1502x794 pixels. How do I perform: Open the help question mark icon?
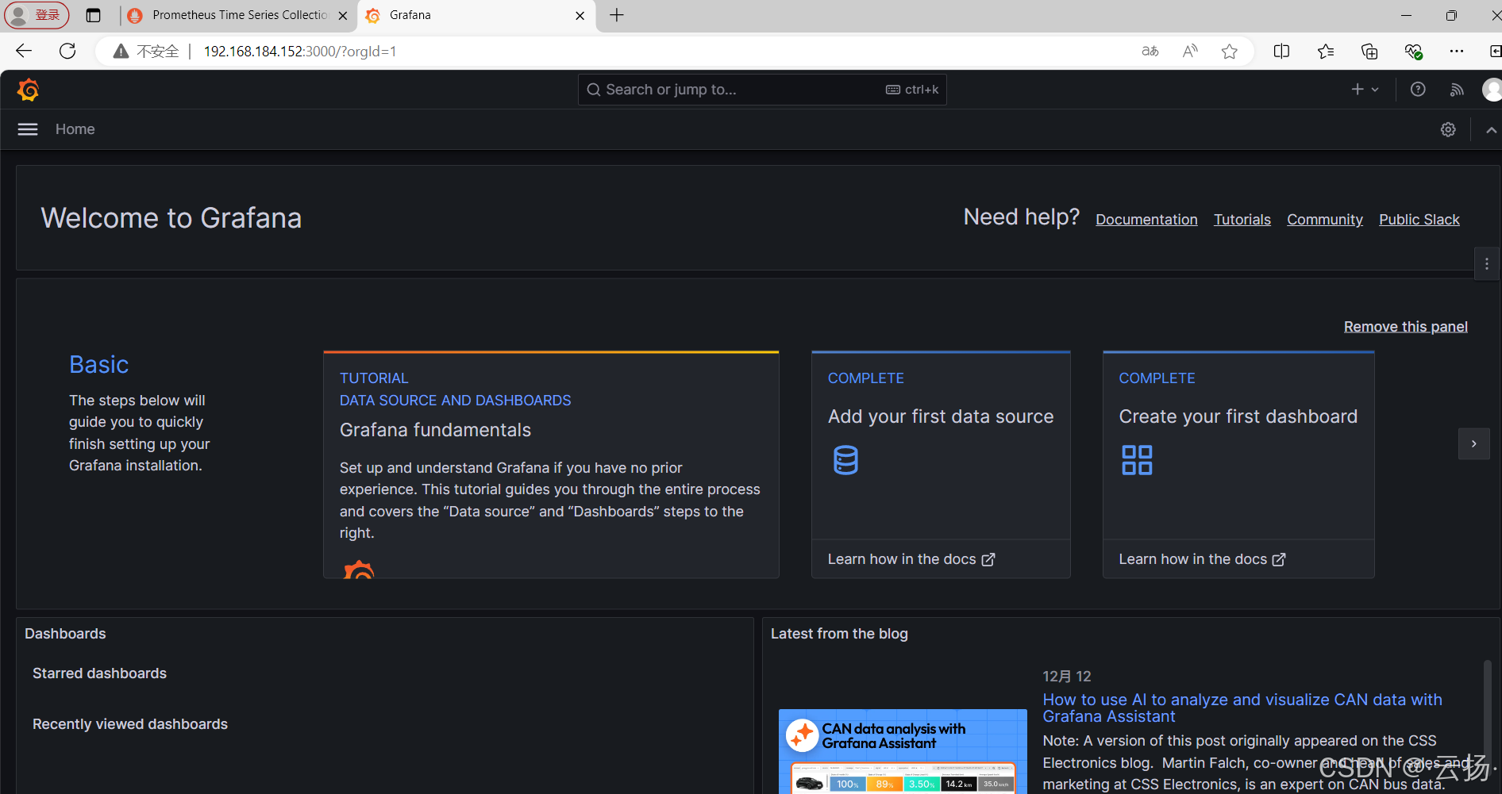click(1418, 90)
